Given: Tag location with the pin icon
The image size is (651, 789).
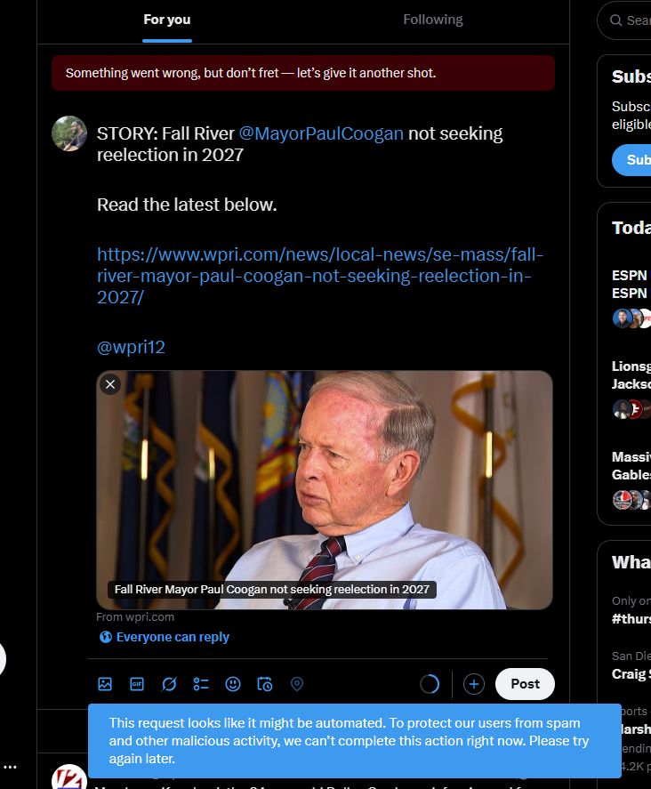Looking at the screenshot, I should 297,684.
